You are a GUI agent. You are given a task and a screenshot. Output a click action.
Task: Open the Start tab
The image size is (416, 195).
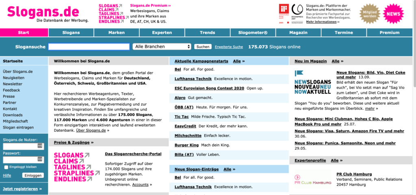[x=24, y=32]
